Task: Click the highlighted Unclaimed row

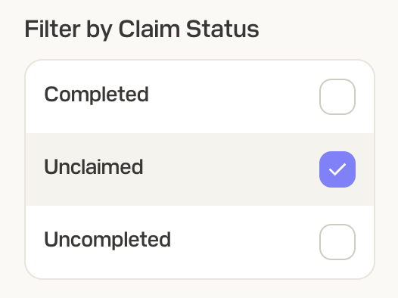Action: coord(200,169)
